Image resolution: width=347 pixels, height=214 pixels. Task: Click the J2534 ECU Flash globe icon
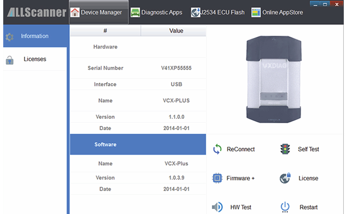195,12
